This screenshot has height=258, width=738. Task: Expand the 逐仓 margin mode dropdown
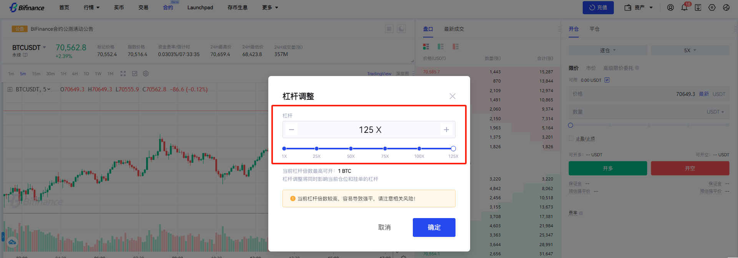pos(608,50)
